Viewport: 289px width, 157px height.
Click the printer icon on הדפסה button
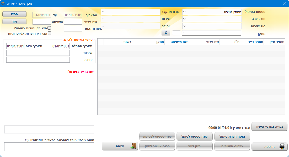click(x=281, y=147)
